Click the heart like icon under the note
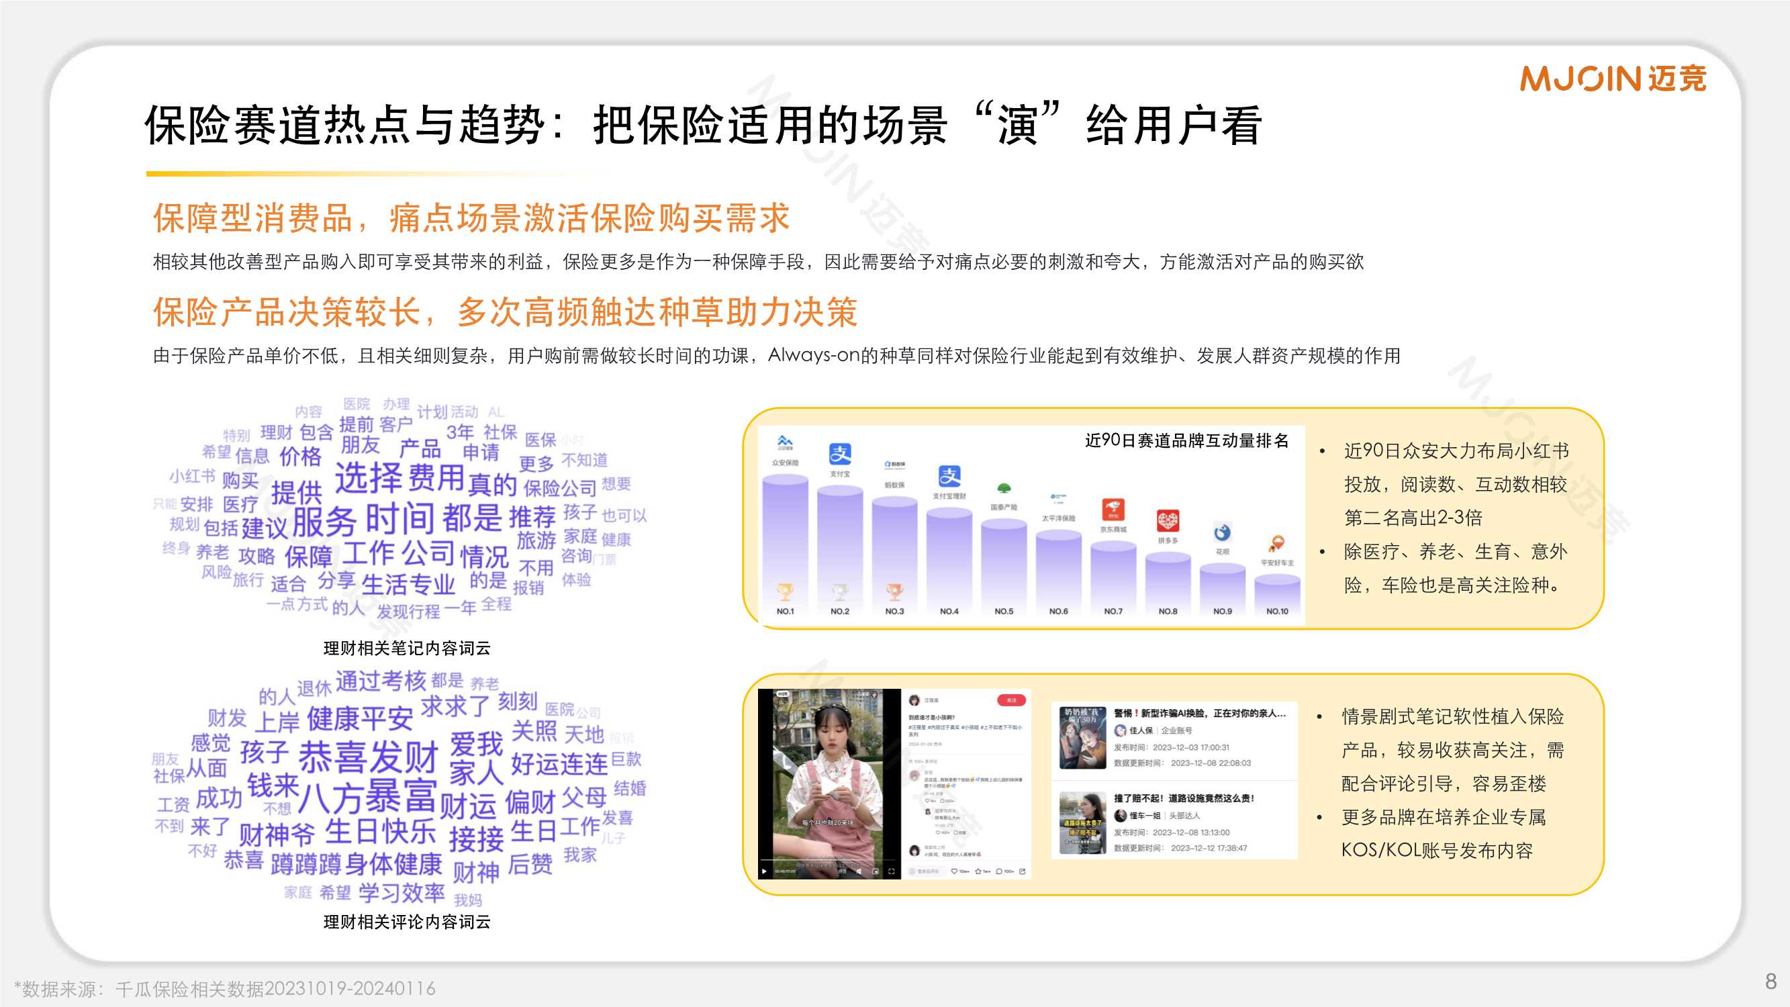Viewport: 1790px width, 1007px height. click(x=955, y=871)
